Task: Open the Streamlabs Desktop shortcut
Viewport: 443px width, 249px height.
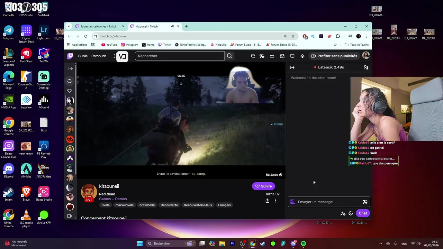Action: pos(44,80)
